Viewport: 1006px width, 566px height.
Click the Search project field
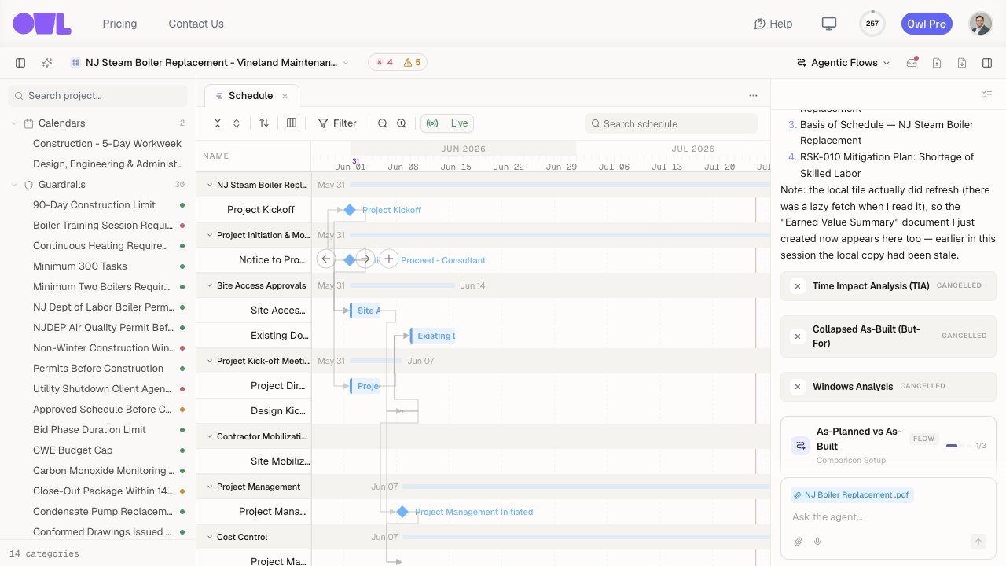[98, 96]
